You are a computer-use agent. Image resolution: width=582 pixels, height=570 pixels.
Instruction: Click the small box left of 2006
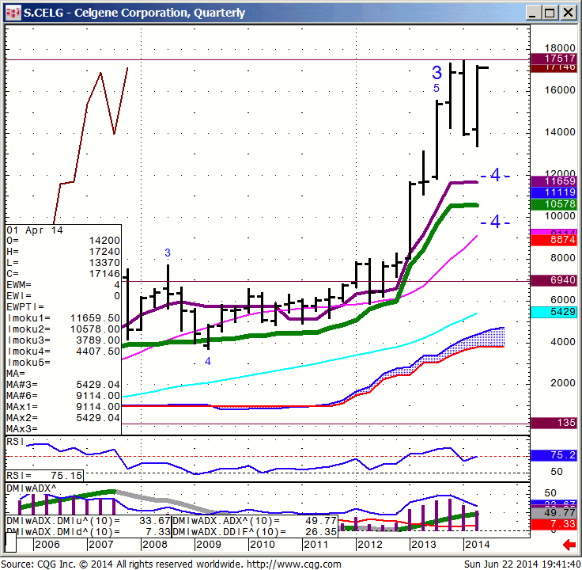[x=11, y=542]
